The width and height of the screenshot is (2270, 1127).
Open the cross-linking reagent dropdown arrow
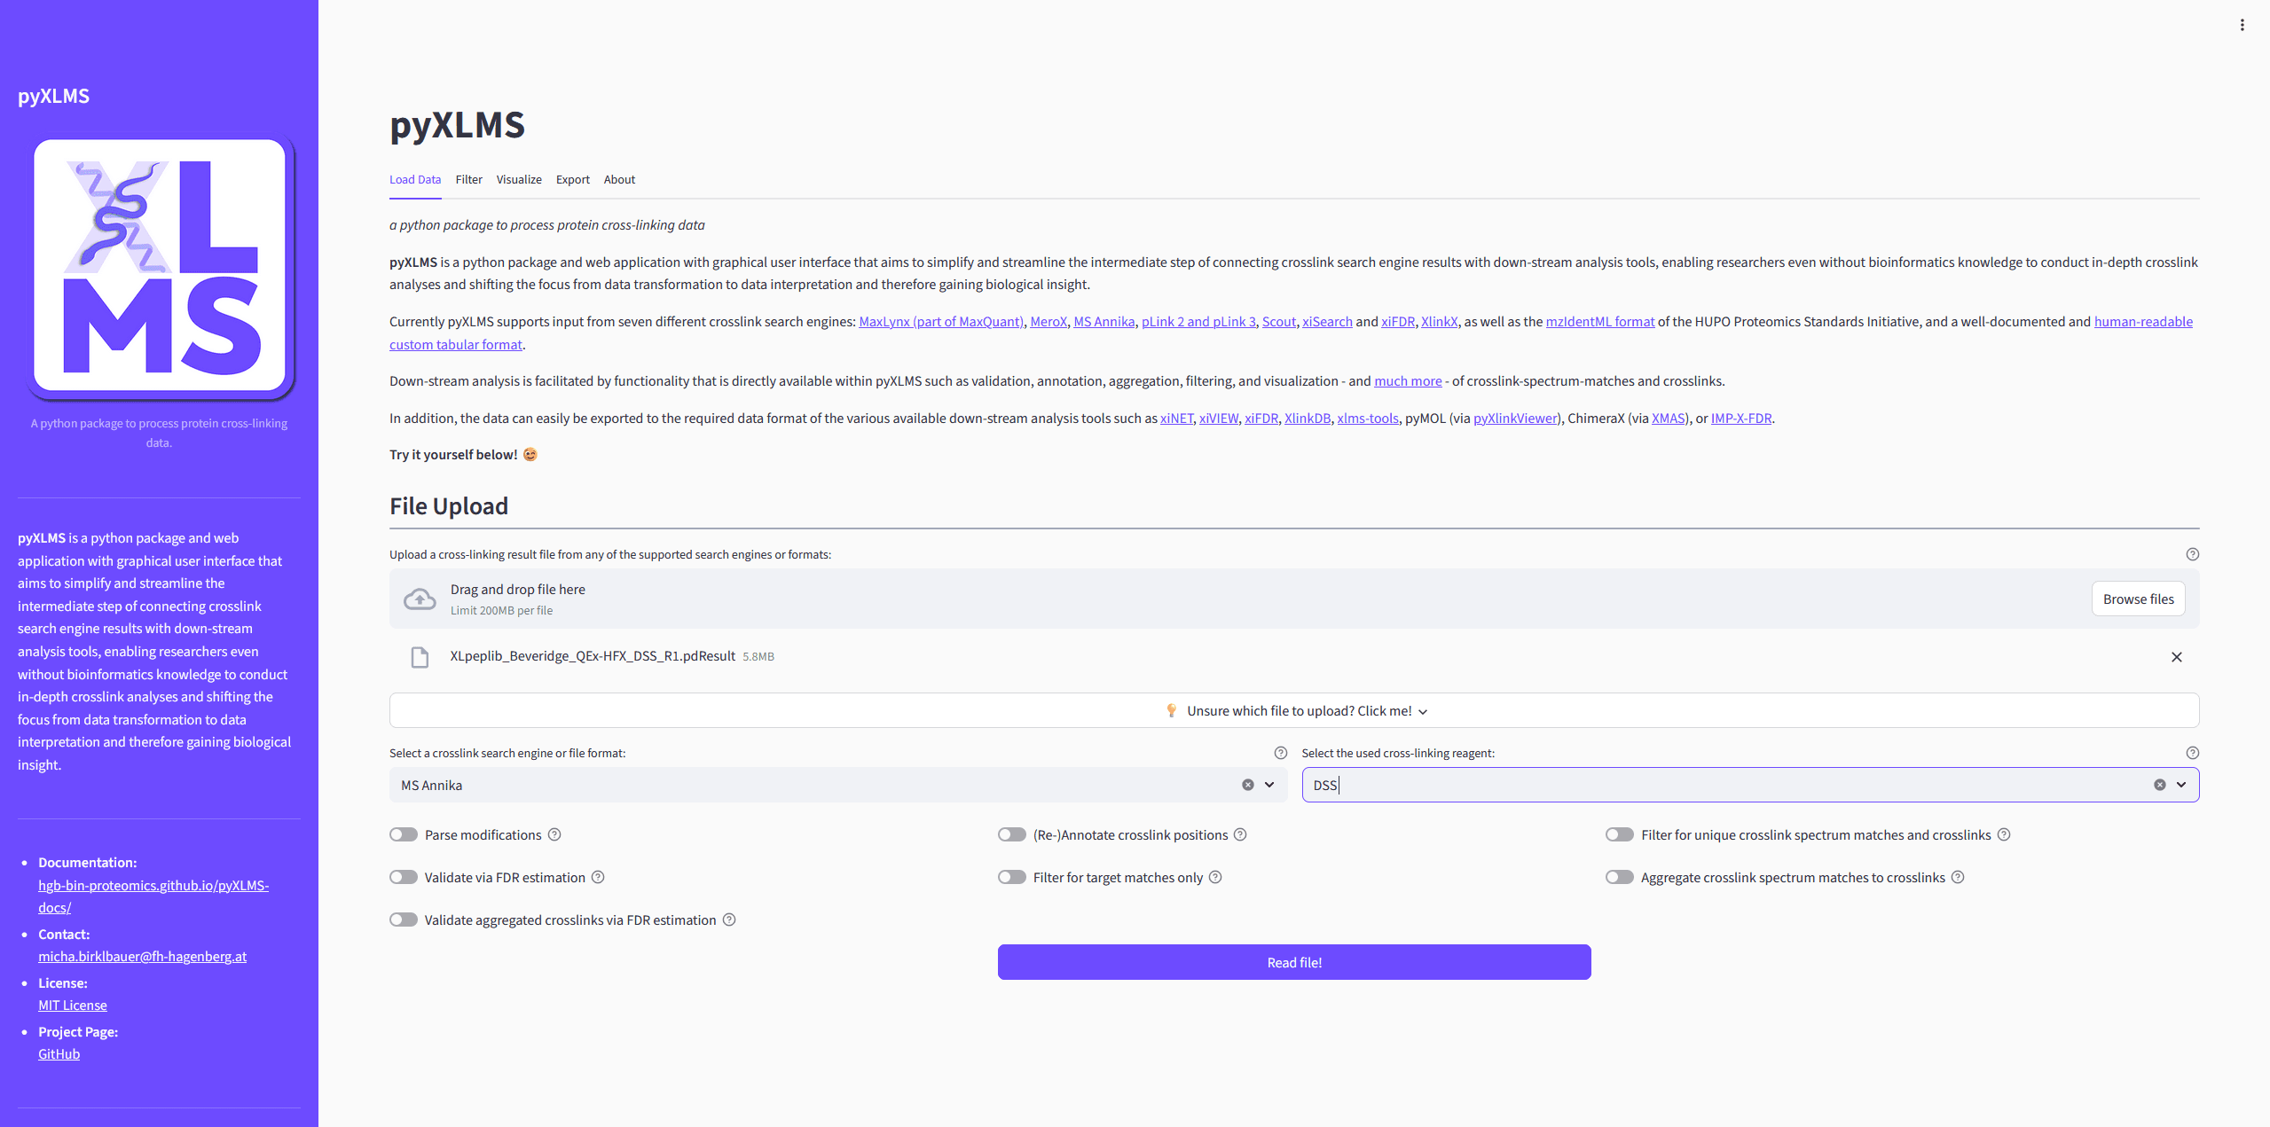[2181, 785]
